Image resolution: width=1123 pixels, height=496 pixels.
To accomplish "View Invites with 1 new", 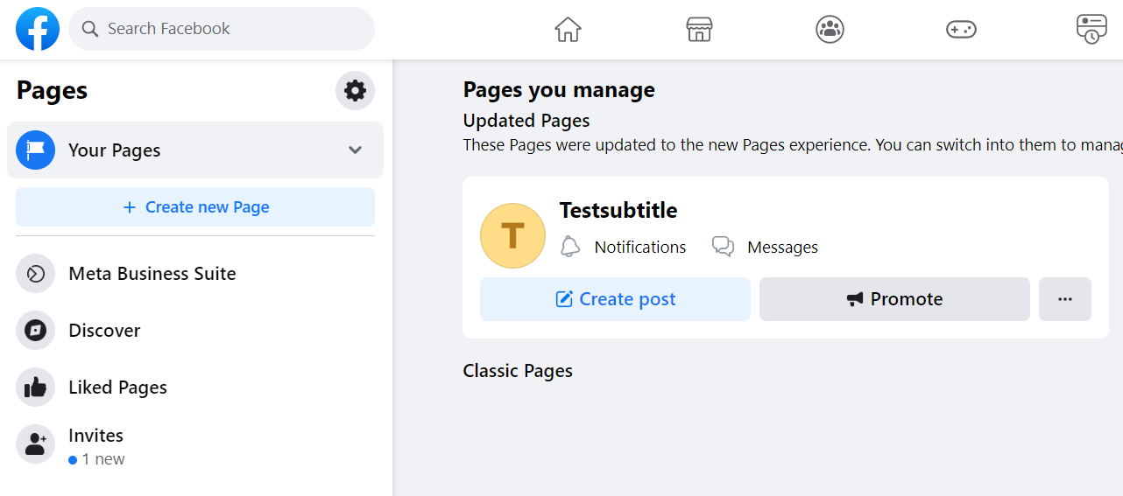I will (x=95, y=444).
